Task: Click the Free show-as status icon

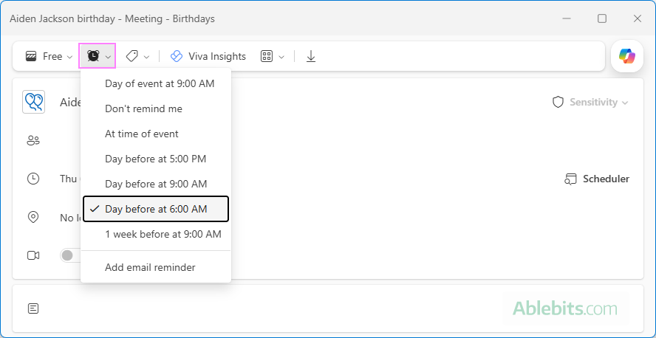Action: click(31, 56)
